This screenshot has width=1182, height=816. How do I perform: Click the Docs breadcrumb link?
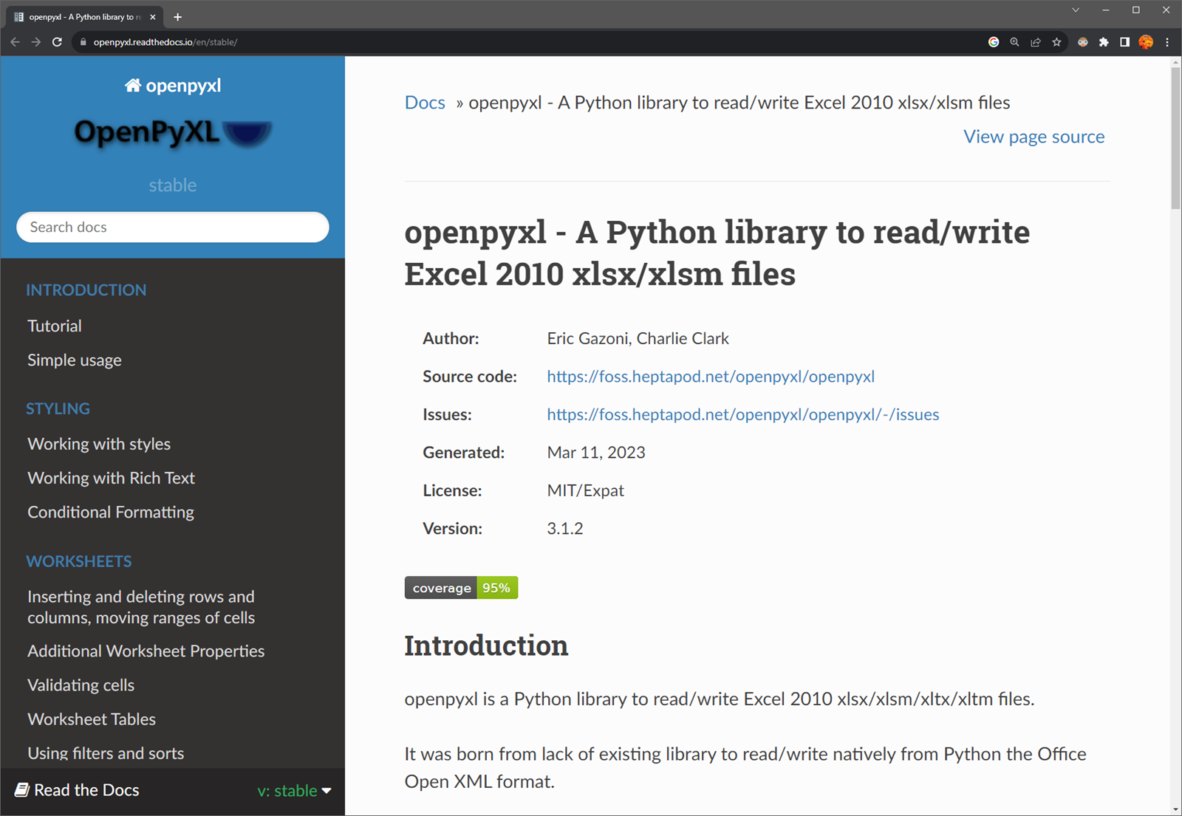425,103
